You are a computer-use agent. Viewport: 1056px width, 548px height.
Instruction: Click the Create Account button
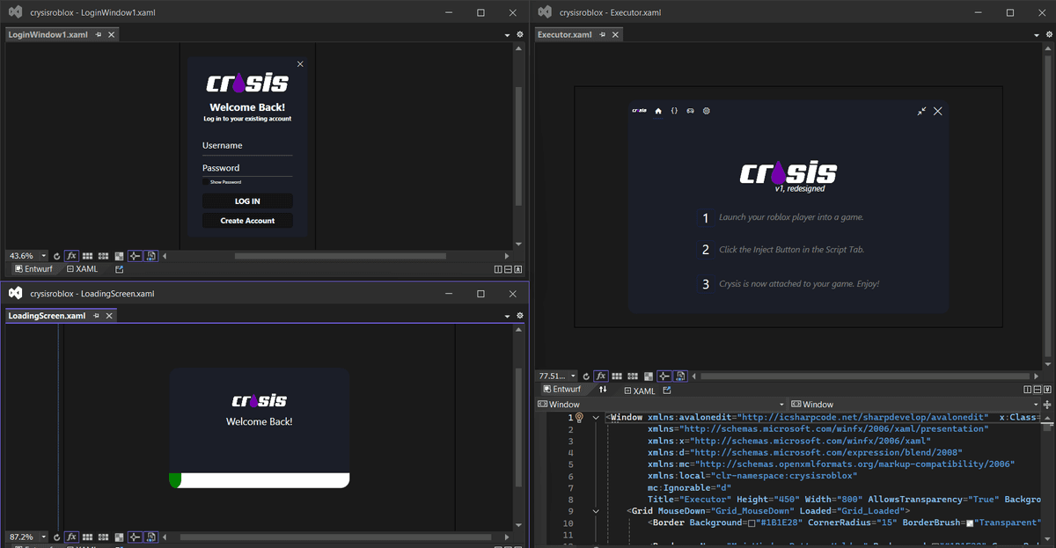click(x=247, y=220)
